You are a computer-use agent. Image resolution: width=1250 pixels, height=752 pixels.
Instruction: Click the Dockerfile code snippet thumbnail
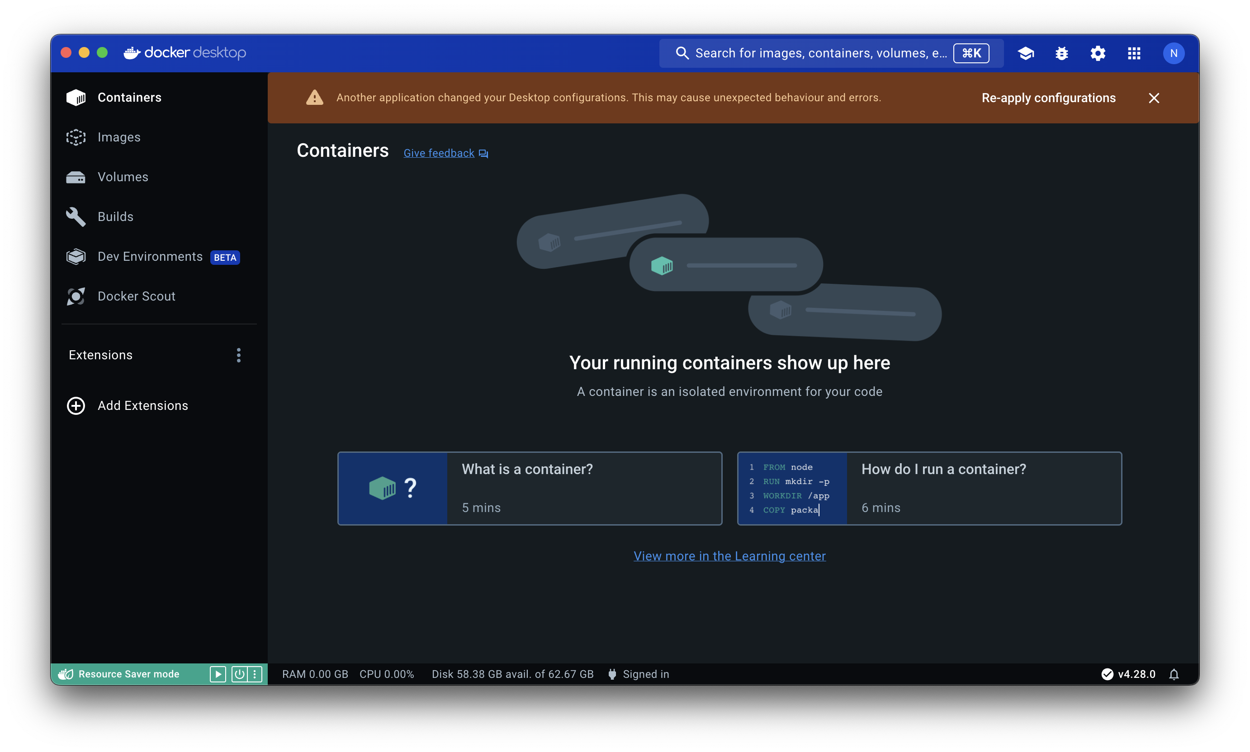pos(792,488)
